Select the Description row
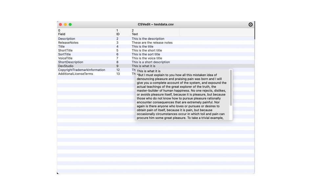Screen dimensions: 312x195 156,39
